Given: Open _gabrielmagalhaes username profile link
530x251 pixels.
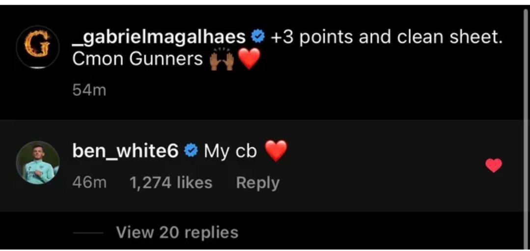Looking at the screenshot, I should tap(159, 37).
